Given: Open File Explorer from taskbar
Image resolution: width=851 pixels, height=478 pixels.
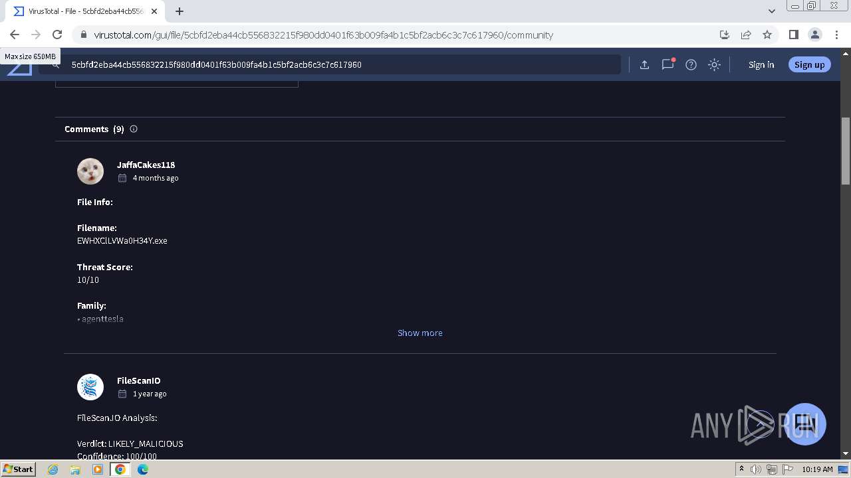Looking at the screenshot, I should 75,469.
